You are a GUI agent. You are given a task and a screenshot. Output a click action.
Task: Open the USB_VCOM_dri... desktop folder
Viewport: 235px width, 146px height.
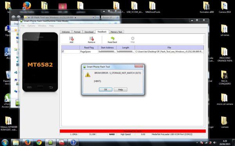[x=135, y=7]
